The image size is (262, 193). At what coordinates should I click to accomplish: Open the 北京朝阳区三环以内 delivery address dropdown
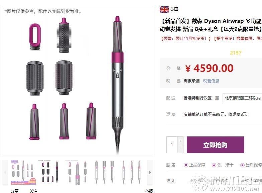(242, 98)
